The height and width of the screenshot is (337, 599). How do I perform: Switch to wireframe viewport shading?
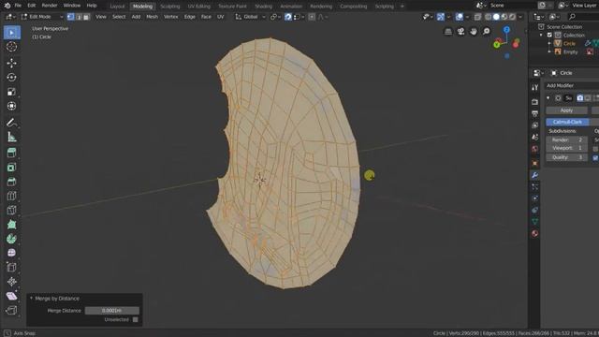(x=489, y=17)
